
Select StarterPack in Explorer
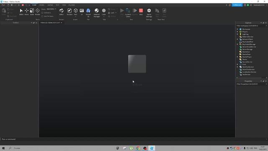click(x=246, y=54)
